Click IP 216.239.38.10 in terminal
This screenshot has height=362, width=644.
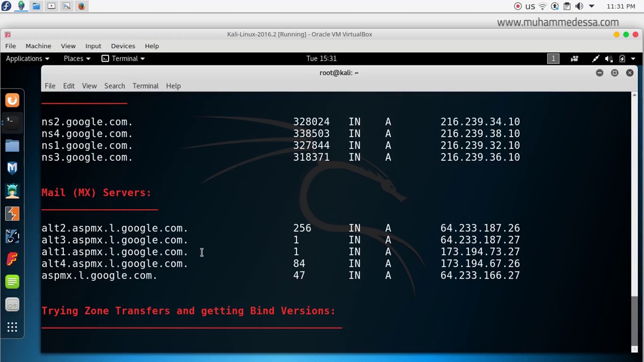coord(480,134)
